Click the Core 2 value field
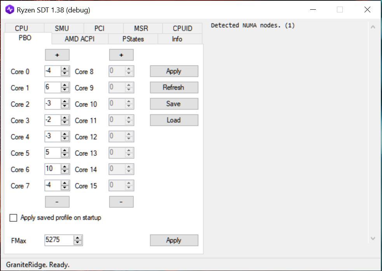 [52, 104]
